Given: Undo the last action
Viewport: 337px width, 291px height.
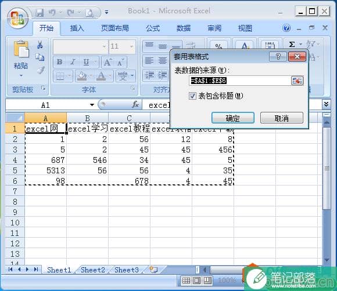Looking at the screenshot, I should (x=52, y=13).
